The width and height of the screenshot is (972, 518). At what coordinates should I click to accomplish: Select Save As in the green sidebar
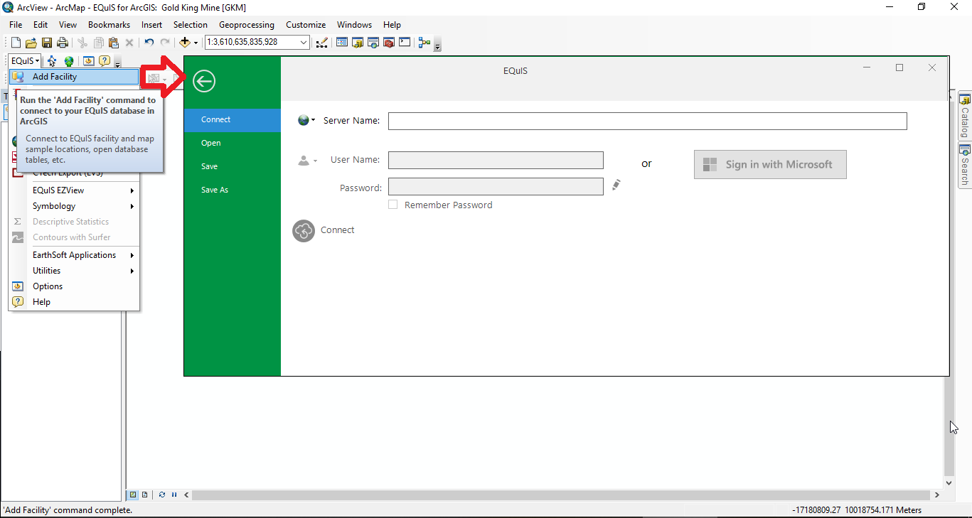(x=214, y=190)
